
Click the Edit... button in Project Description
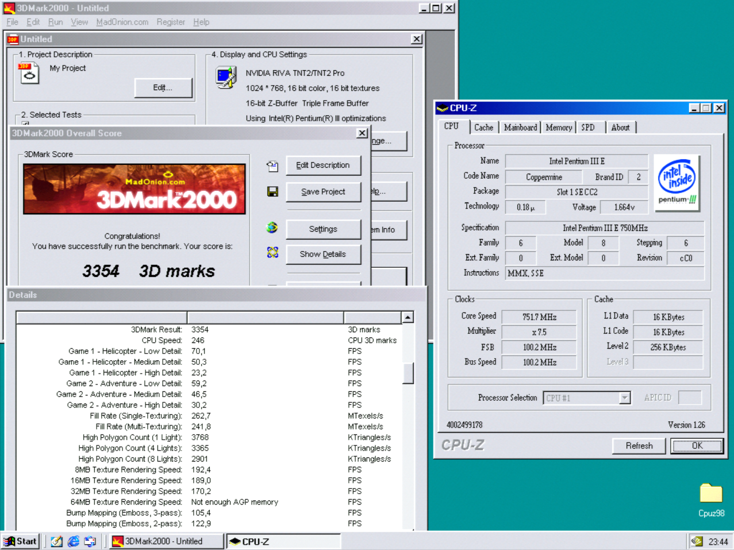163,88
